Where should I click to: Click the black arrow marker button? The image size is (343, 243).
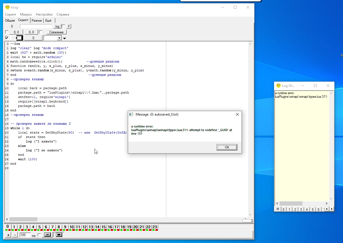[x=17, y=38]
